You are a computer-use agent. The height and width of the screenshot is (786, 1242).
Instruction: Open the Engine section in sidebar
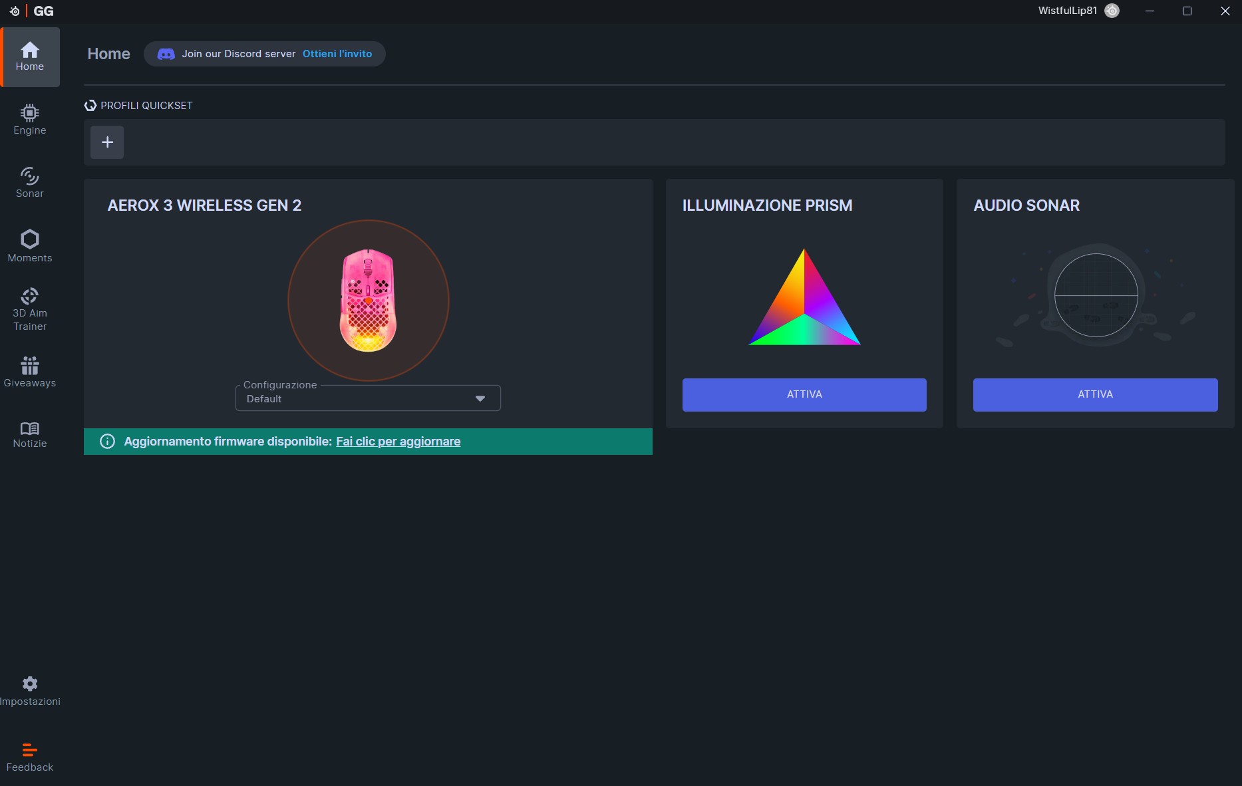(30, 120)
